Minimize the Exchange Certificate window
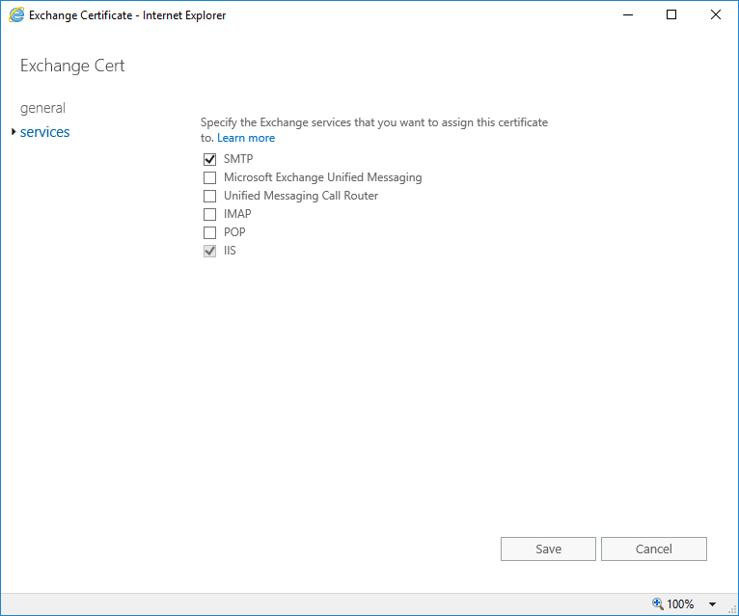Viewport: 739px width, 616px height. (628, 15)
